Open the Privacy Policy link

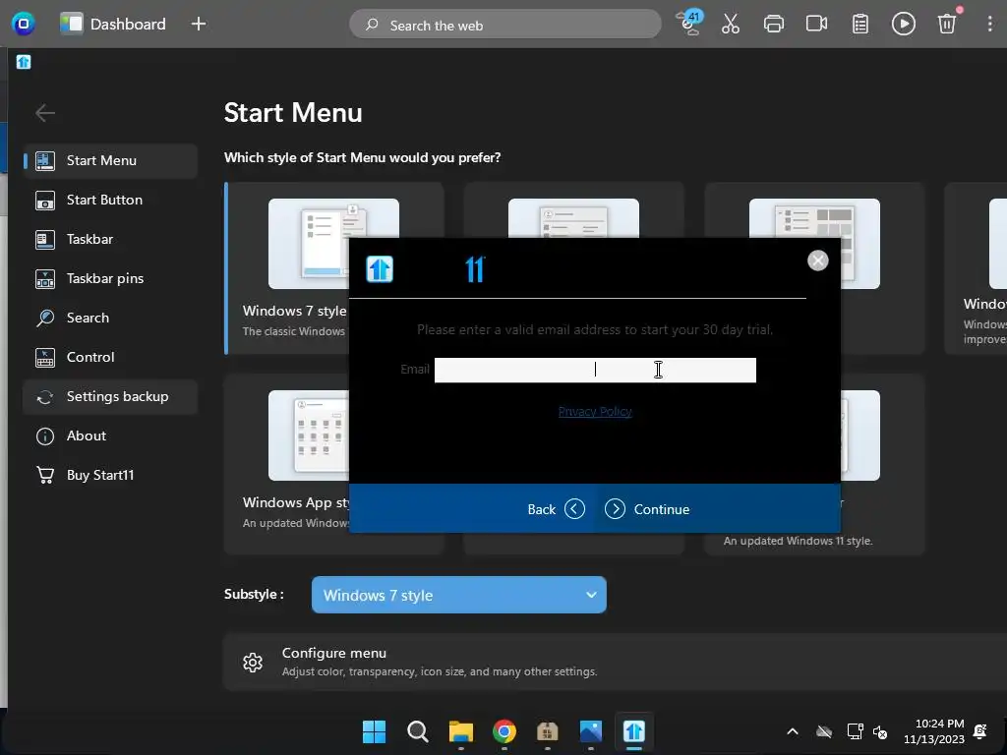coord(595,412)
